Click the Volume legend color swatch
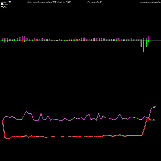 (x=2, y=4)
